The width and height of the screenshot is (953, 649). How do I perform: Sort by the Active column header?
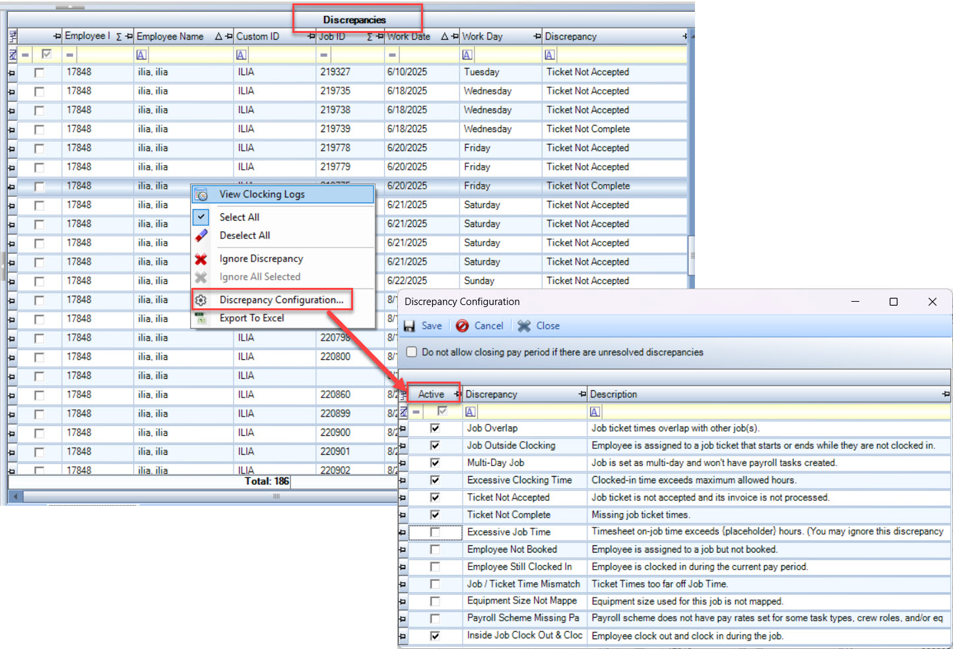[x=431, y=394]
